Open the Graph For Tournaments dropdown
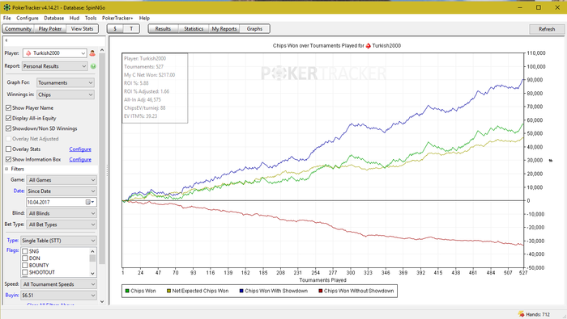This screenshot has width=567, height=319. (66, 82)
